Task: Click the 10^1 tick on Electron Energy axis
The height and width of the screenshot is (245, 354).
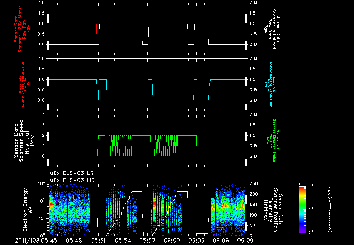Action: pyautogui.click(x=41, y=218)
